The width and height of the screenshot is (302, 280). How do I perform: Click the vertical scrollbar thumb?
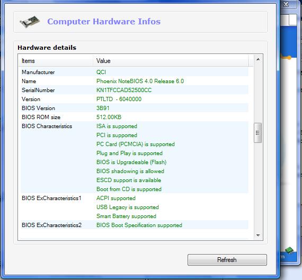(257, 133)
